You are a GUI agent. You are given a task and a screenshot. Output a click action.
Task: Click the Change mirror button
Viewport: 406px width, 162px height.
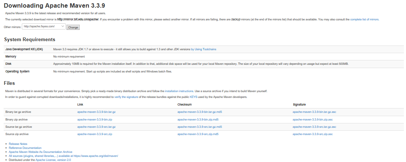pos(73,27)
